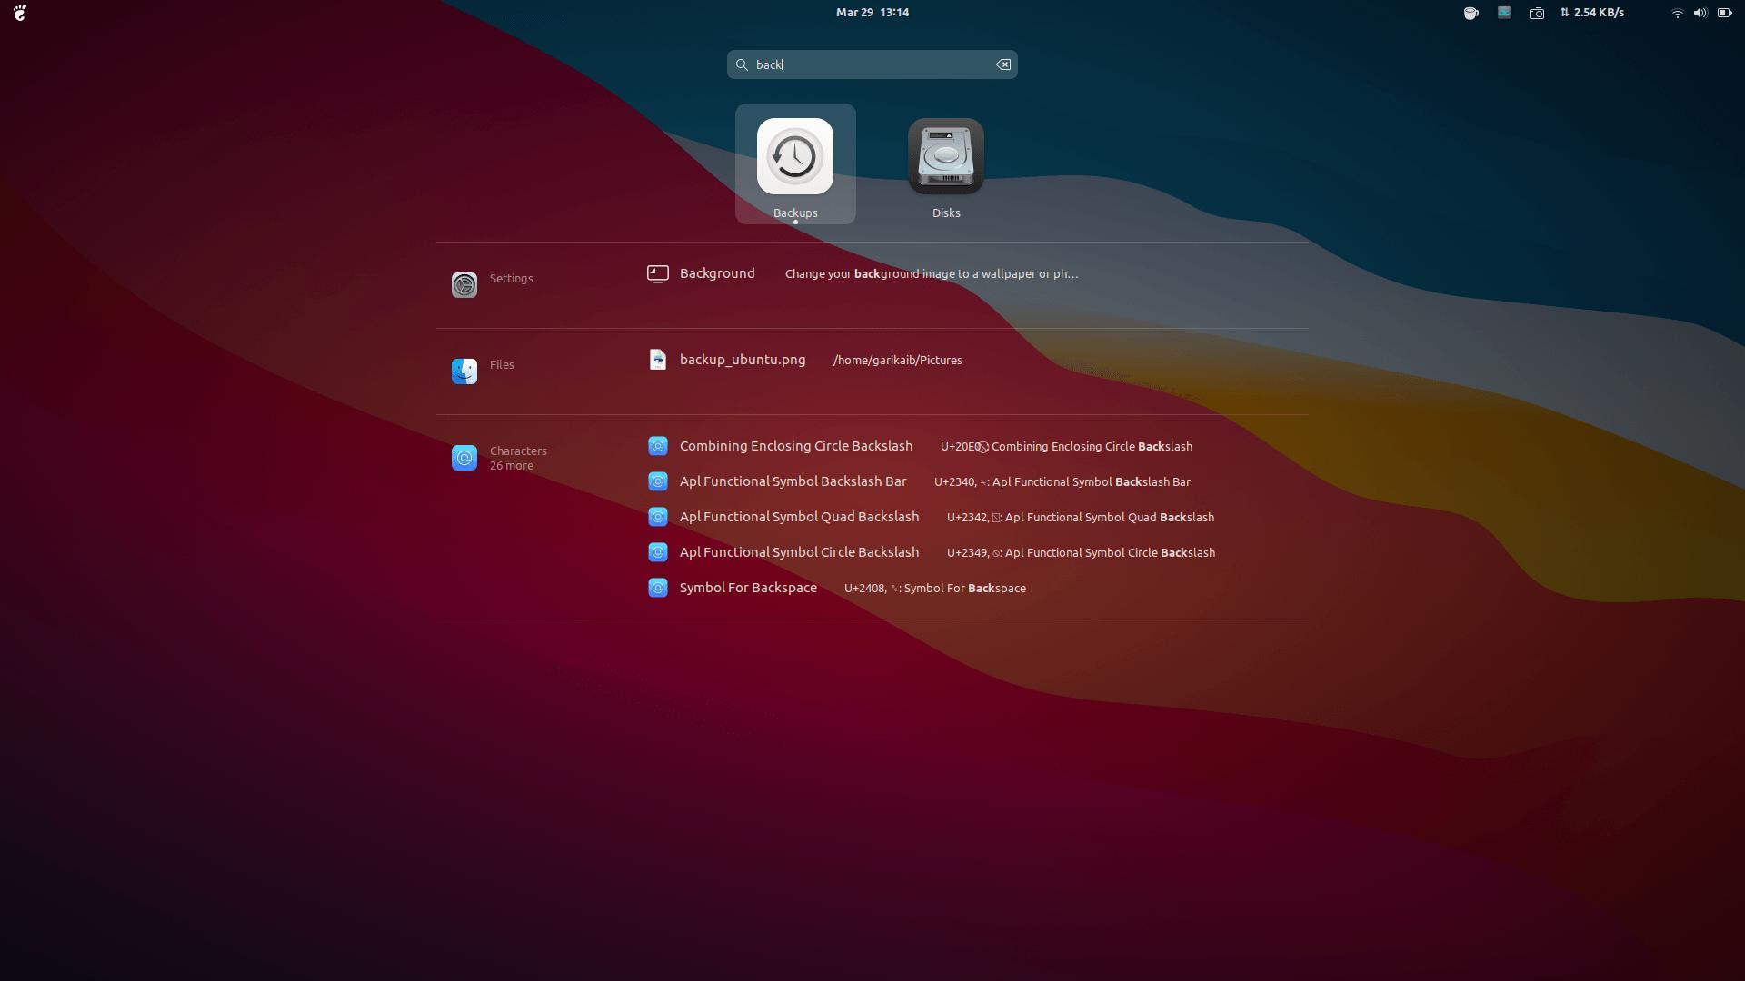Click the backup_ubuntu.png file icon

point(658,360)
